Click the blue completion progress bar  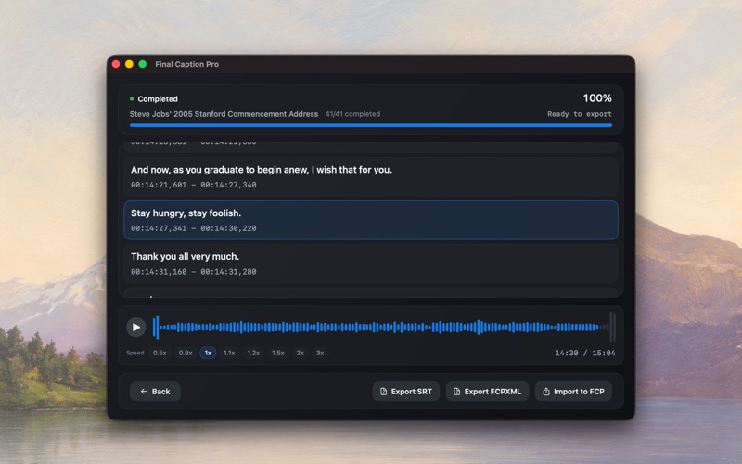pyautogui.click(x=371, y=125)
